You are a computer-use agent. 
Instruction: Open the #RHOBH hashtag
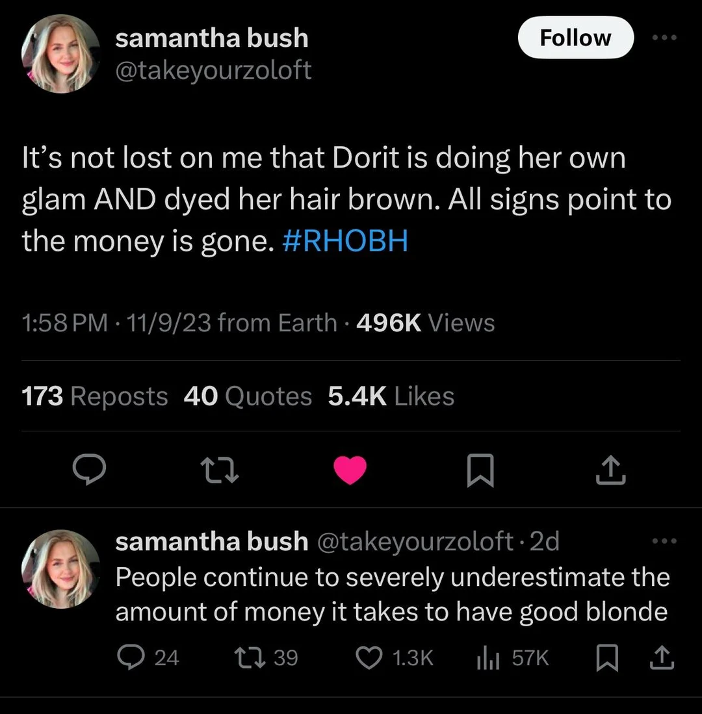tap(346, 241)
